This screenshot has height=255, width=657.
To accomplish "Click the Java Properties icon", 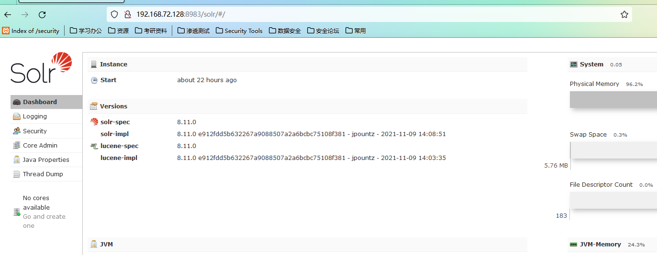I will click(17, 159).
